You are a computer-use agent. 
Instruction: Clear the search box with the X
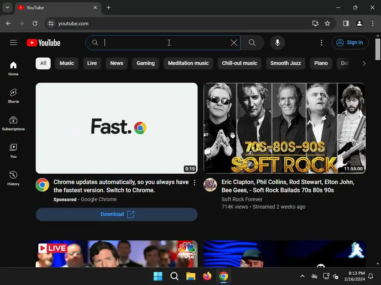[x=234, y=43]
